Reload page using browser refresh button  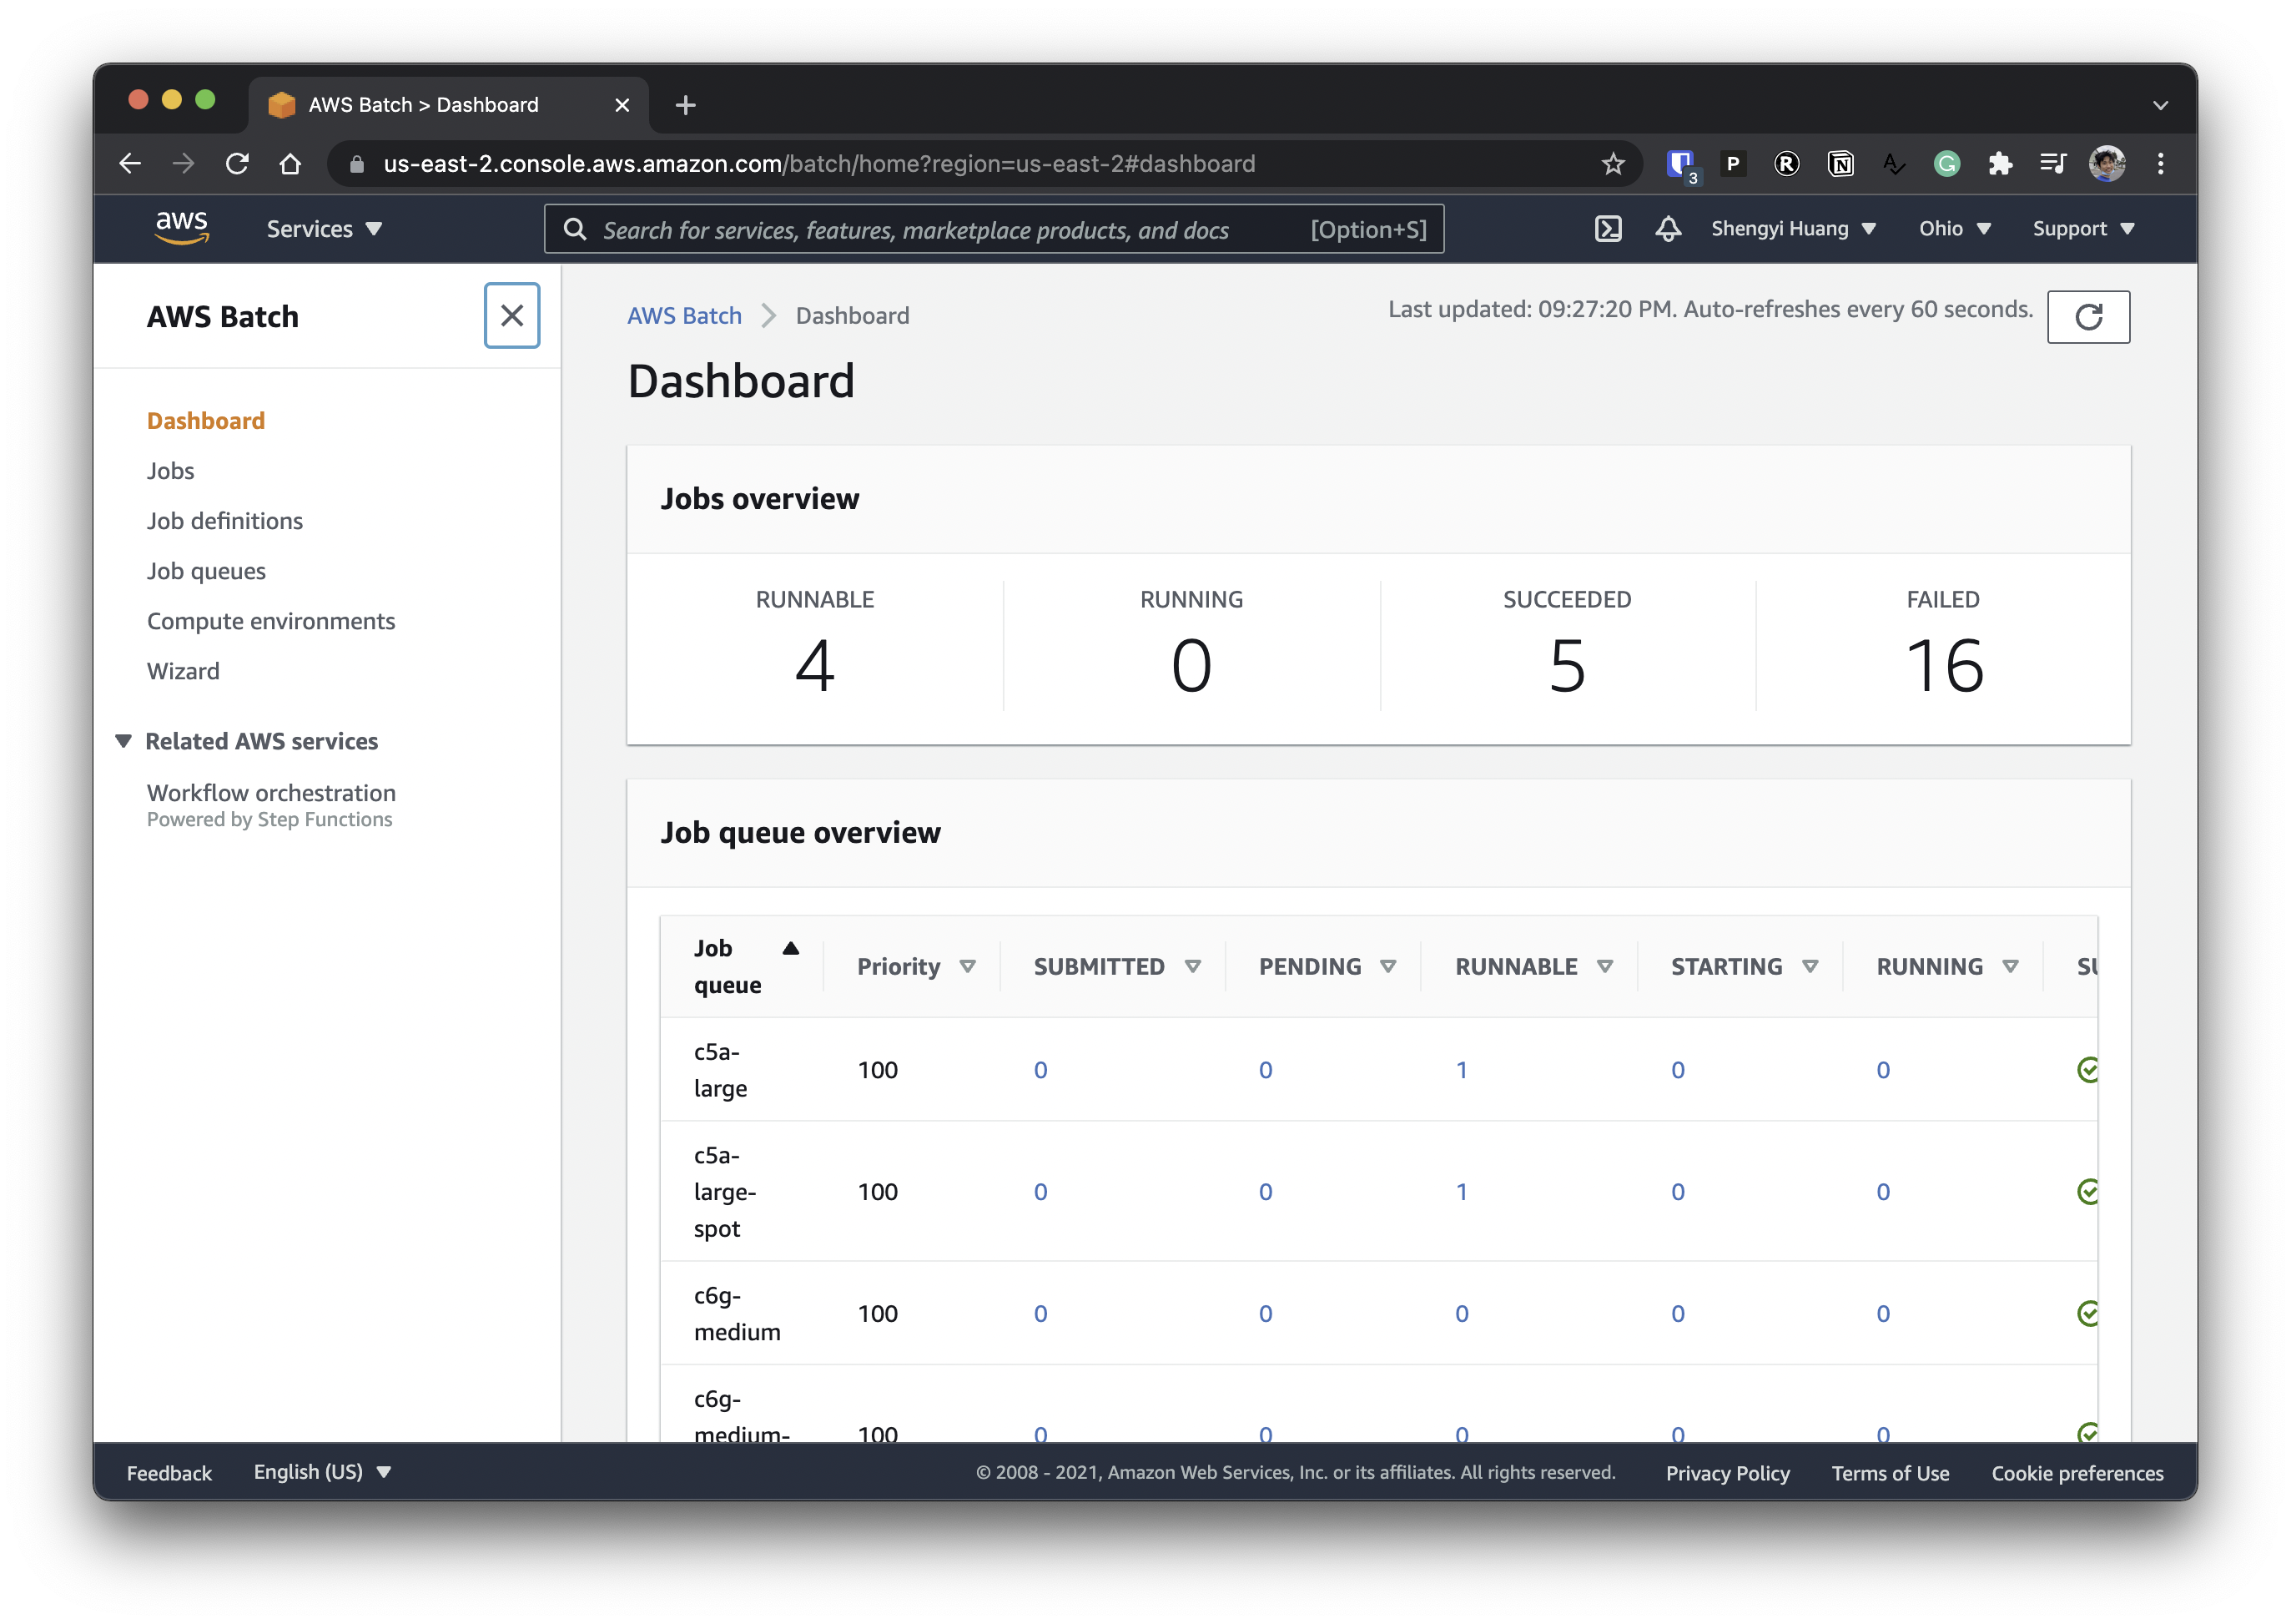tap(237, 164)
